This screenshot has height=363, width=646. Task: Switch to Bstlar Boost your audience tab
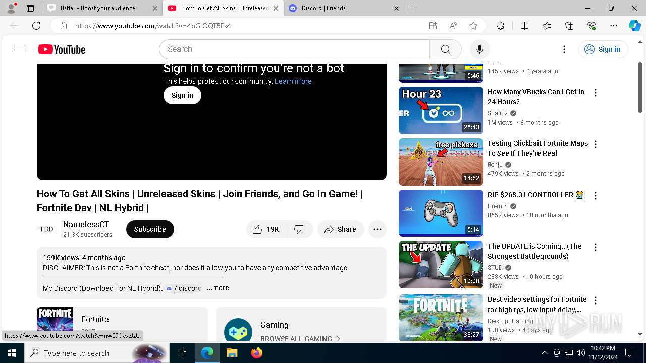pos(98,8)
